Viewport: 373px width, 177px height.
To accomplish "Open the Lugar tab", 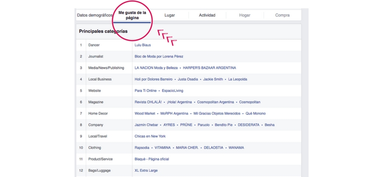I will click(x=170, y=15).
